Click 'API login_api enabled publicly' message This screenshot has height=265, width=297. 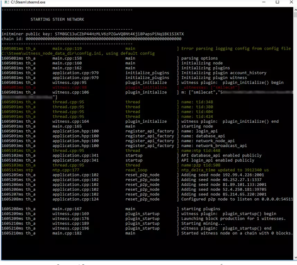(218, 160)
